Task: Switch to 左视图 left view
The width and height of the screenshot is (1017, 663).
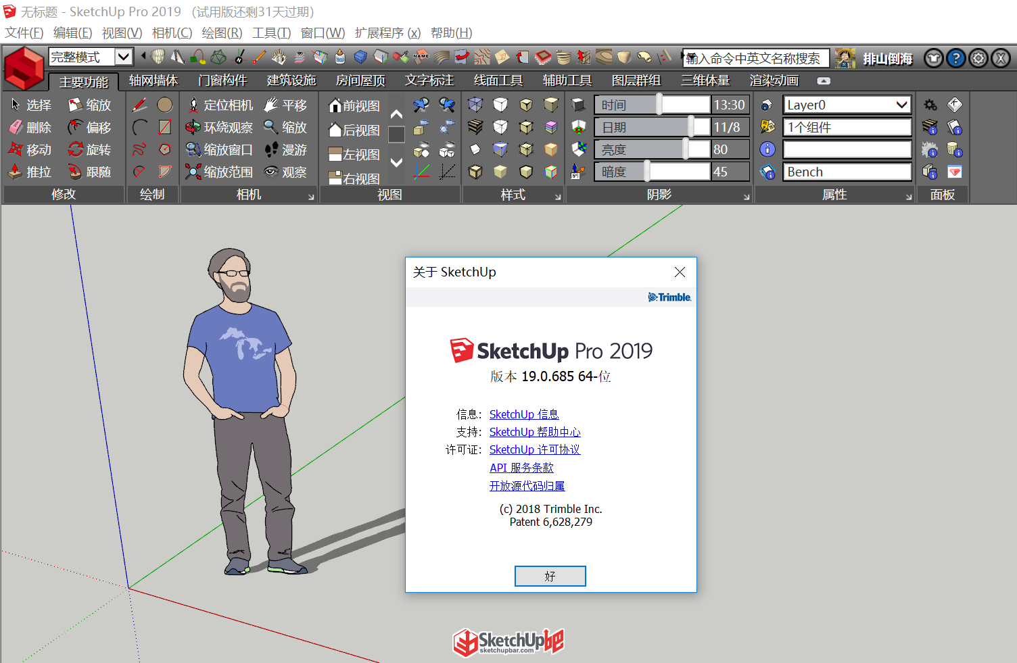Action: [x=354, y=155]
